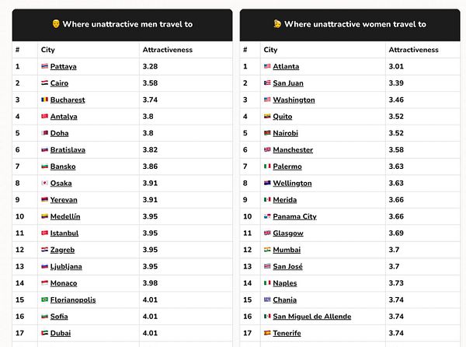Image resolution: width=466 pixels, height=347 pixels.
Task: Open the Atlanta city link
Action: pos(286,66)
